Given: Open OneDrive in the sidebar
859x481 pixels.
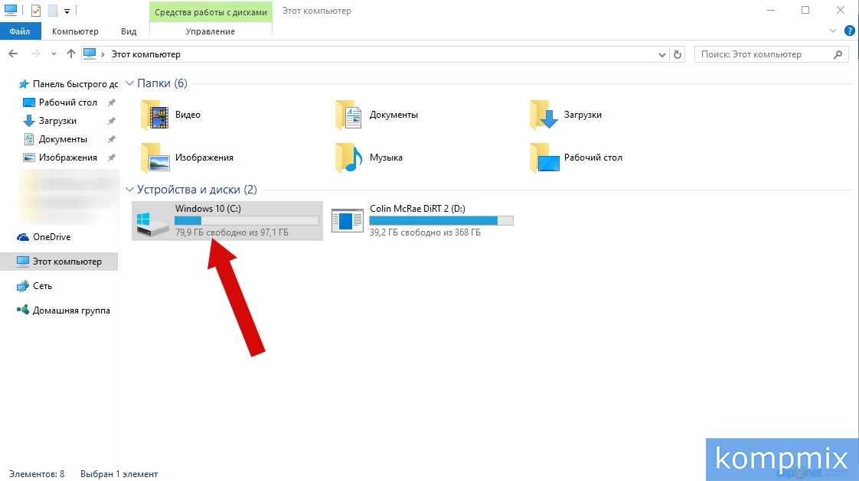Looking at the screenshot, I should click(x=44, y=237).
